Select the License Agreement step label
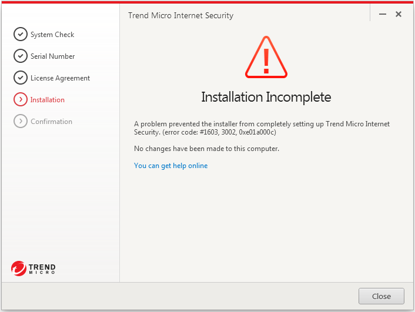This screenshot has height=312, width=415. 60,78
